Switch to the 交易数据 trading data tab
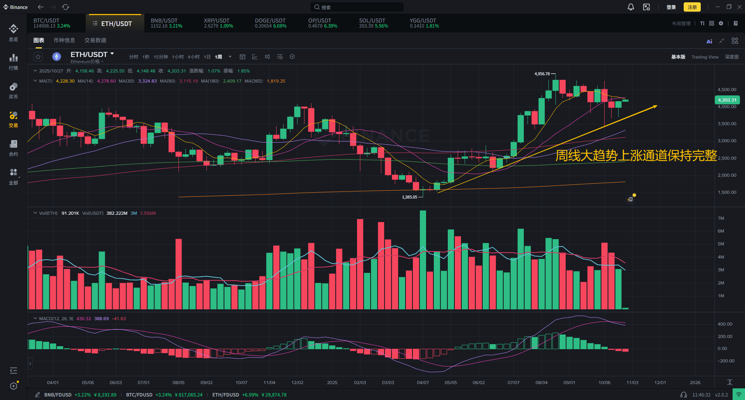Image resolution: width=745 pixels, height=400 pixels. tap(95, 40)
